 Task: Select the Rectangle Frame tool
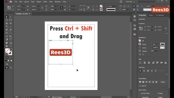pos(7,33)
